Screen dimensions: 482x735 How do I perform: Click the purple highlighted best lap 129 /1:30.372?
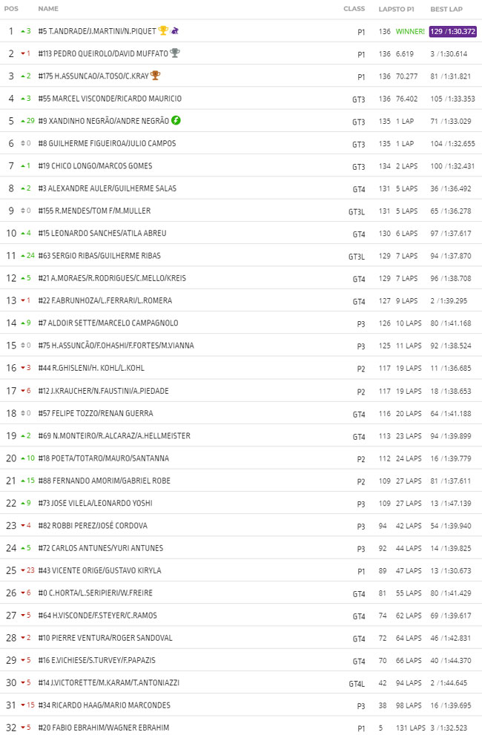click(x=453, y=31)
